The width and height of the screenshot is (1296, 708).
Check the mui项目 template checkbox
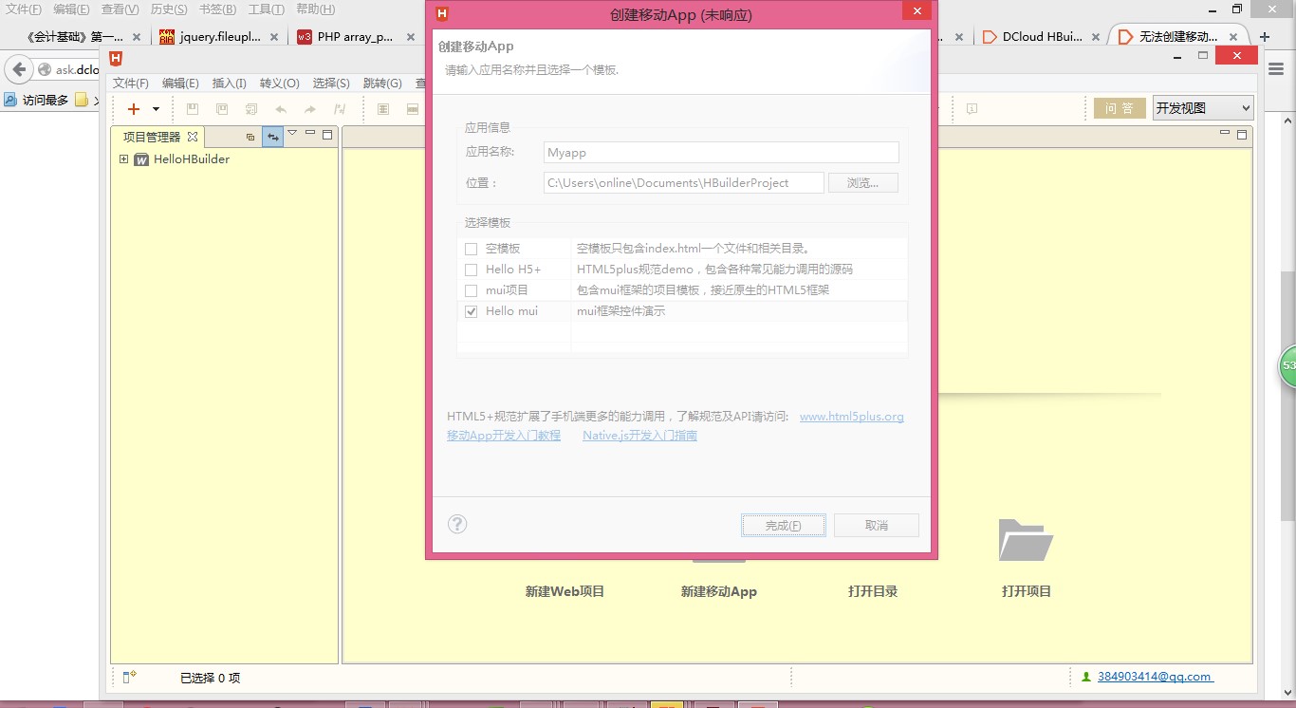click(471, 290)
